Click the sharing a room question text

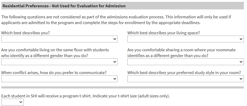(x=181, y=53)
